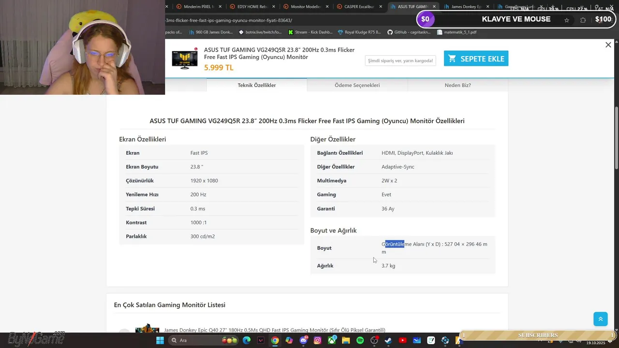Open Microsoft Edge from the taskbar

point(246,340)
